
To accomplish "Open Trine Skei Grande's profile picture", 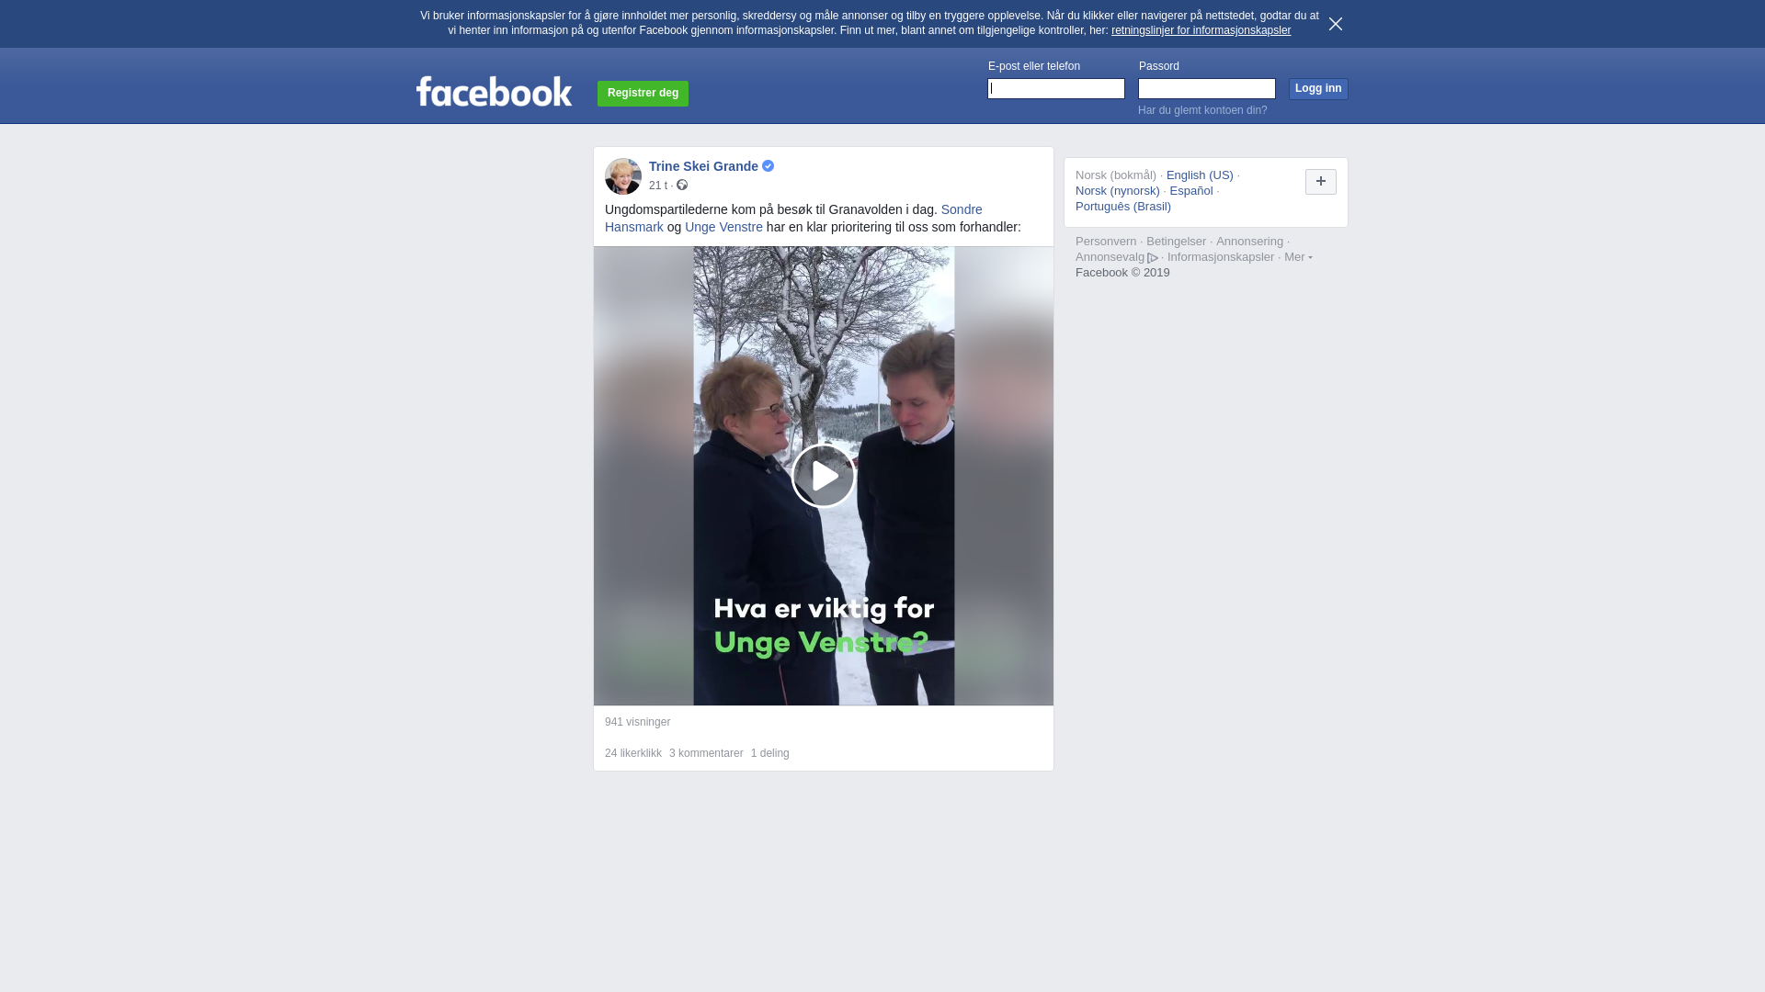I will 623,175.
